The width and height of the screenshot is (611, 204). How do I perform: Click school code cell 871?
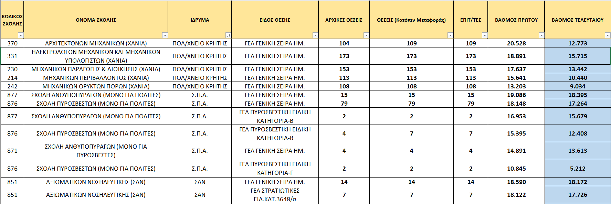point(12,151)
